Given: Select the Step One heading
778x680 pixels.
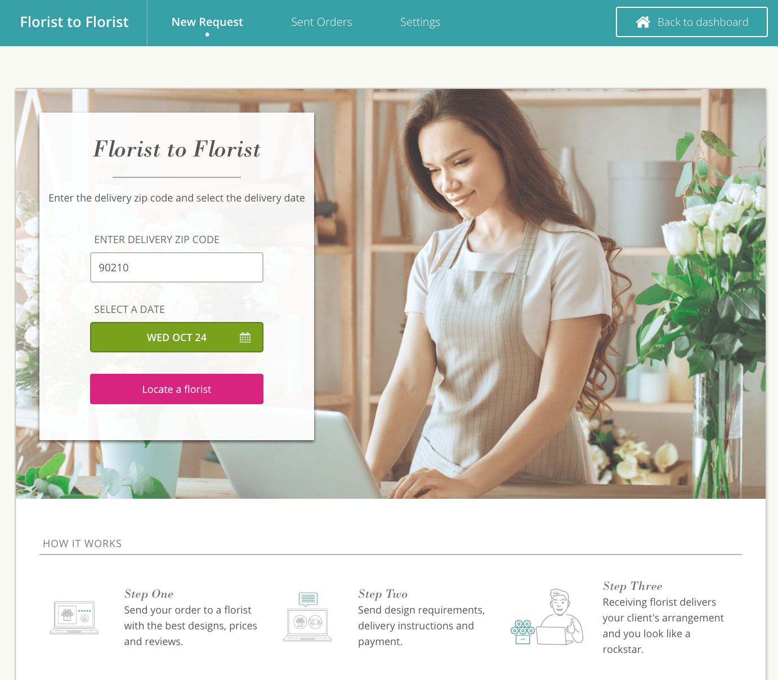Looking at the screenshot, I should (x=149, y=594).
